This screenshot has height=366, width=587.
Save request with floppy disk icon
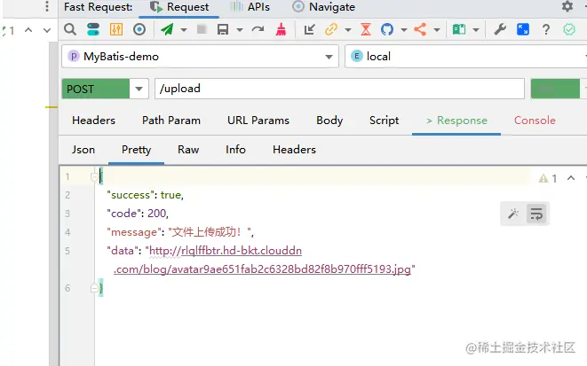coord(223,29)
